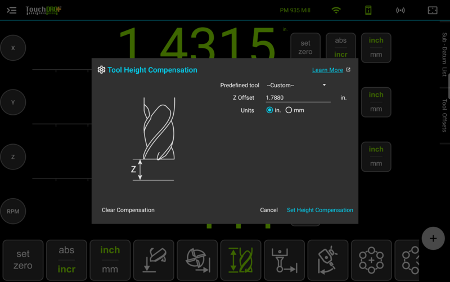Select the in. units radio button

pyautogui.click(x=269, y=110)
